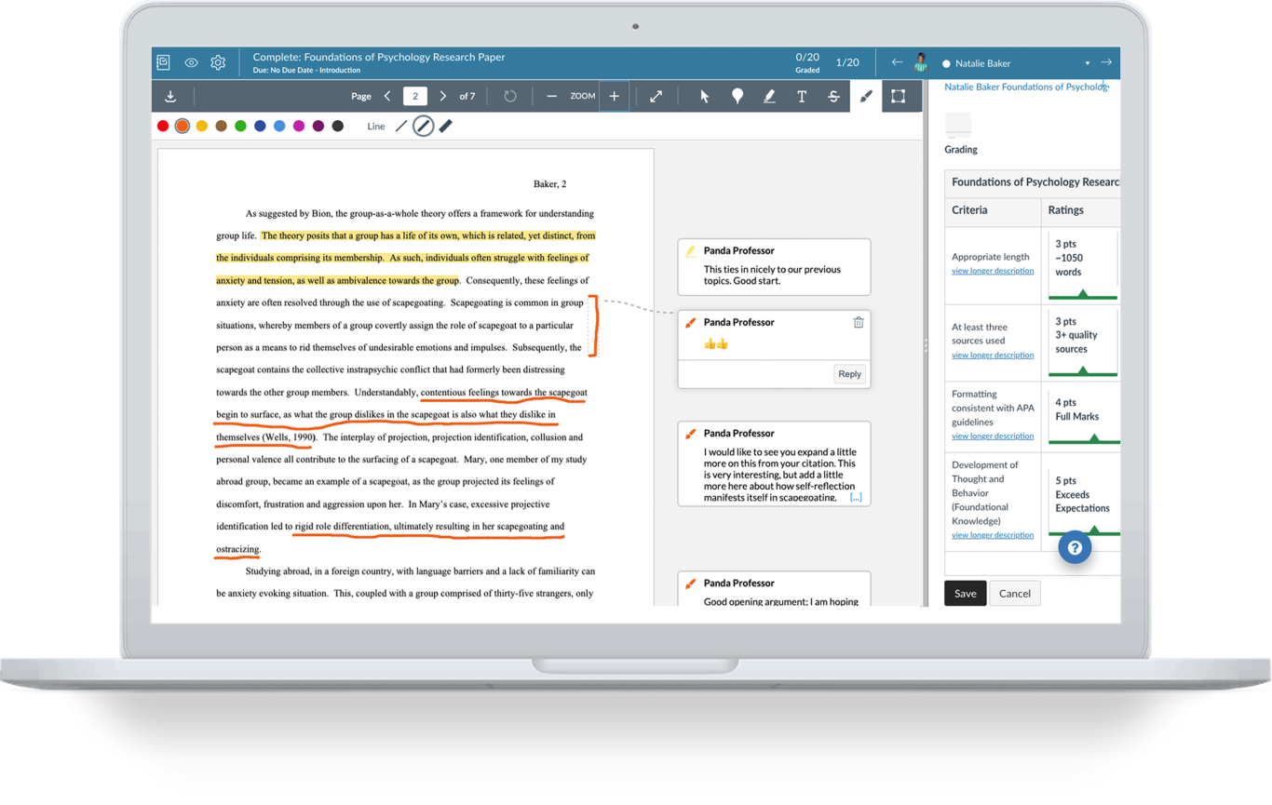The height and width of the screenshot is (805, 1272).
Task: Save the rubric grading
Action: point(965,593)
